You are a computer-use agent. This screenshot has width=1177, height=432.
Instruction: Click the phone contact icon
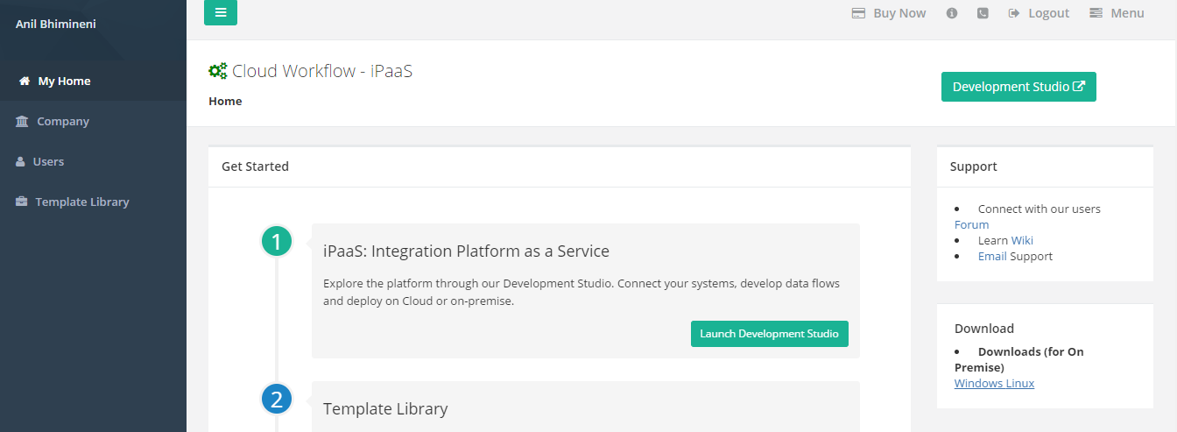pyautogui.click(x=983, y=13)
